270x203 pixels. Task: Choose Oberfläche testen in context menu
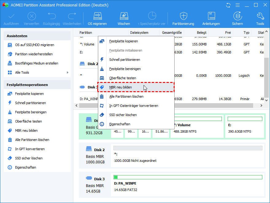[136, 78]
